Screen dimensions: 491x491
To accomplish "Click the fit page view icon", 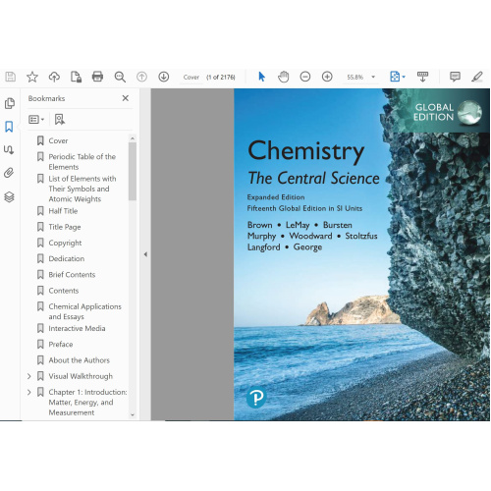I will click(x=395, y=77).
